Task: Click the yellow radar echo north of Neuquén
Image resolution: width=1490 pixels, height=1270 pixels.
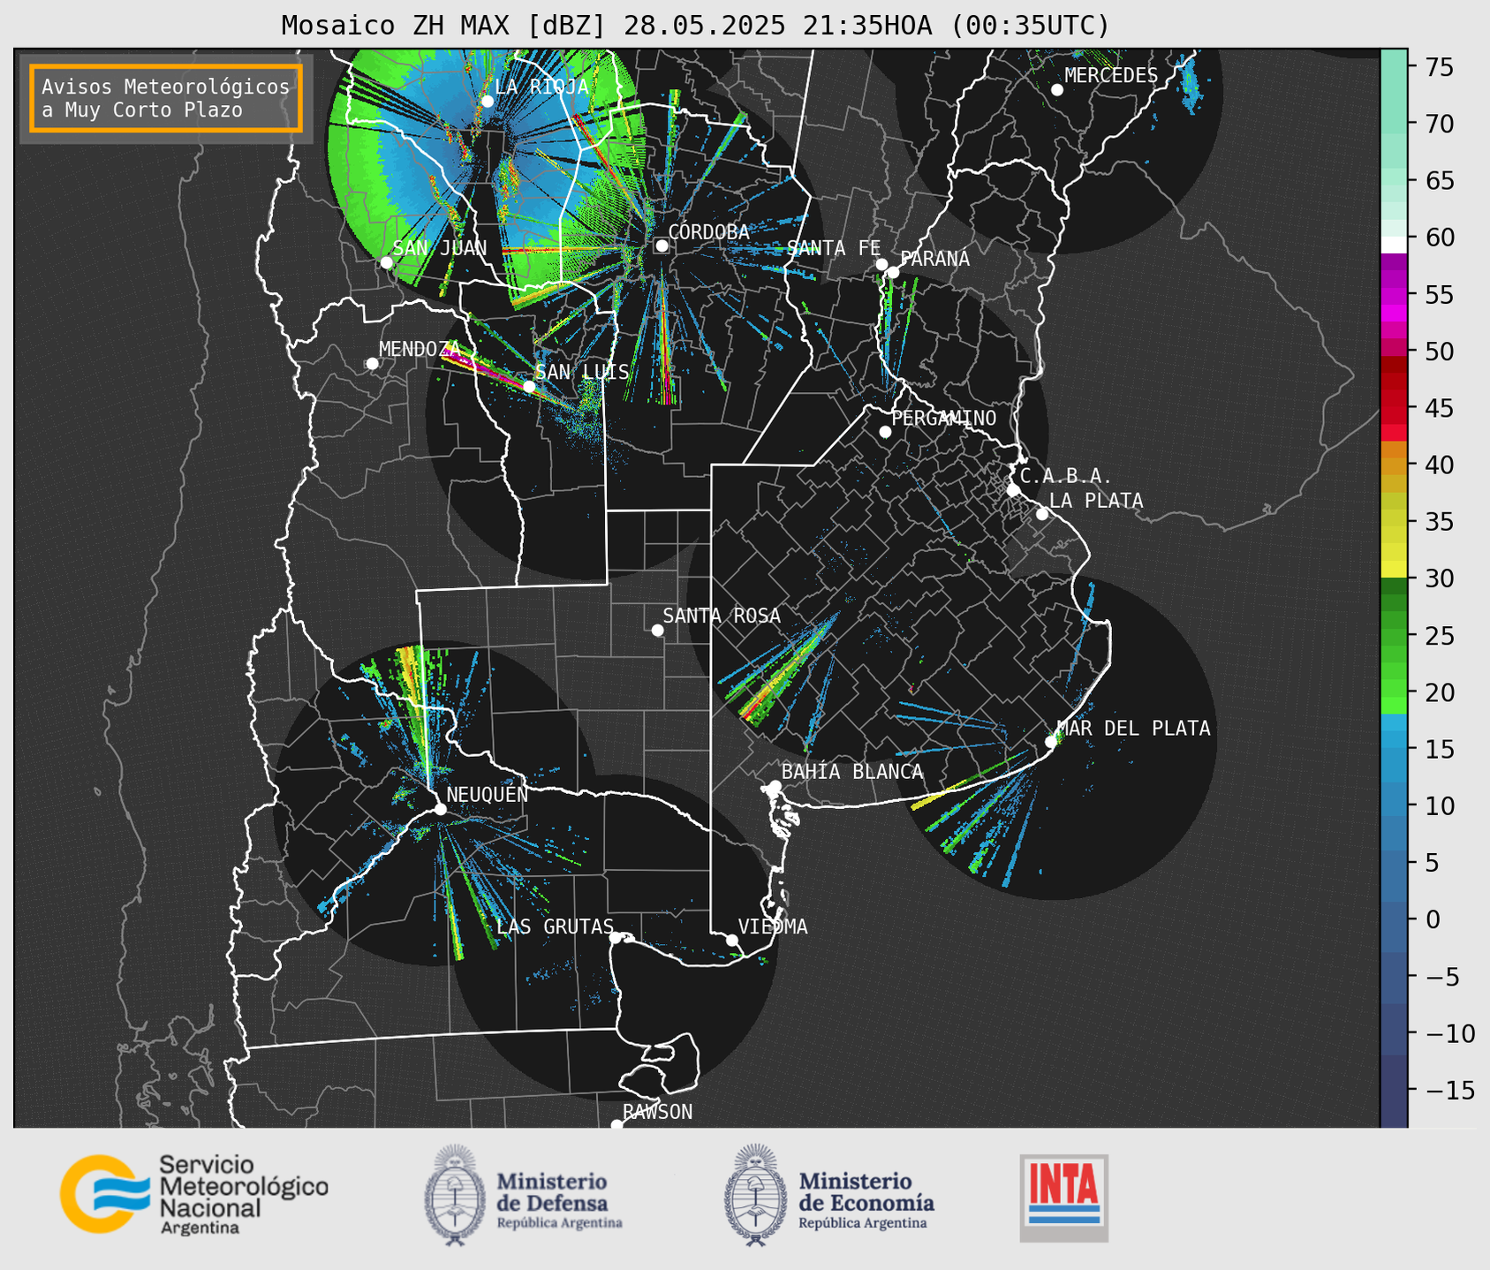Action: [410, 676]
